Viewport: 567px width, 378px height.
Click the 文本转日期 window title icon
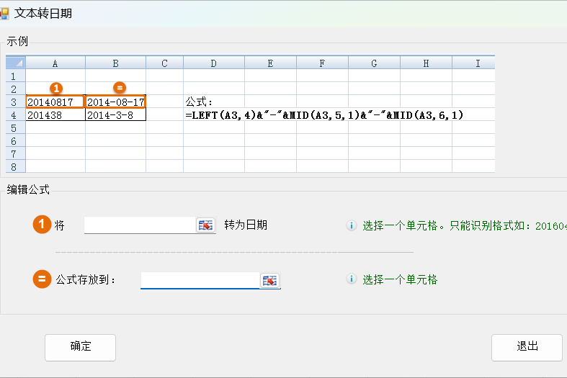coord(4,14)
